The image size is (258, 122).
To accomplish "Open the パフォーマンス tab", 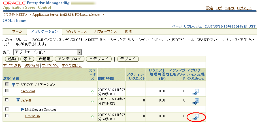I will (106, 31).
